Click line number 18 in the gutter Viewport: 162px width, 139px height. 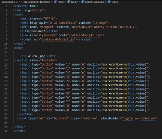click(x=6, y=77)
